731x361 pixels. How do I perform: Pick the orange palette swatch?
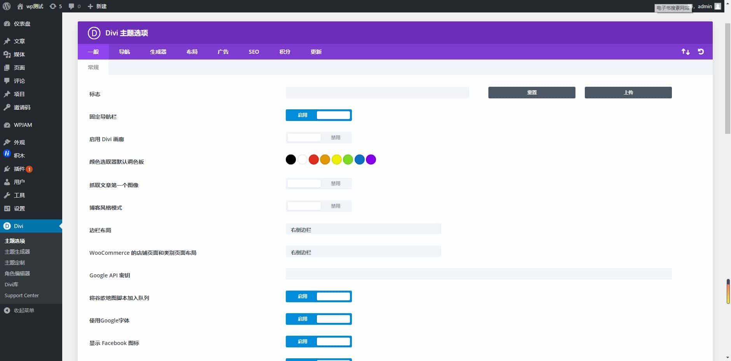coord(325,159)
